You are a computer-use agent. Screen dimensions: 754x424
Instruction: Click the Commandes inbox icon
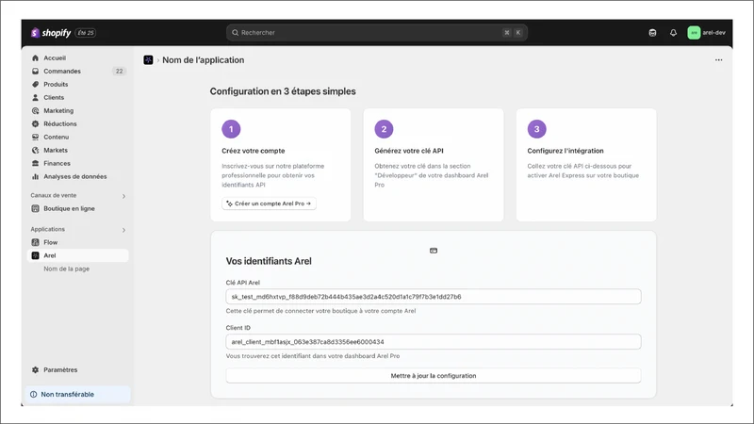(x=35, y=72)
